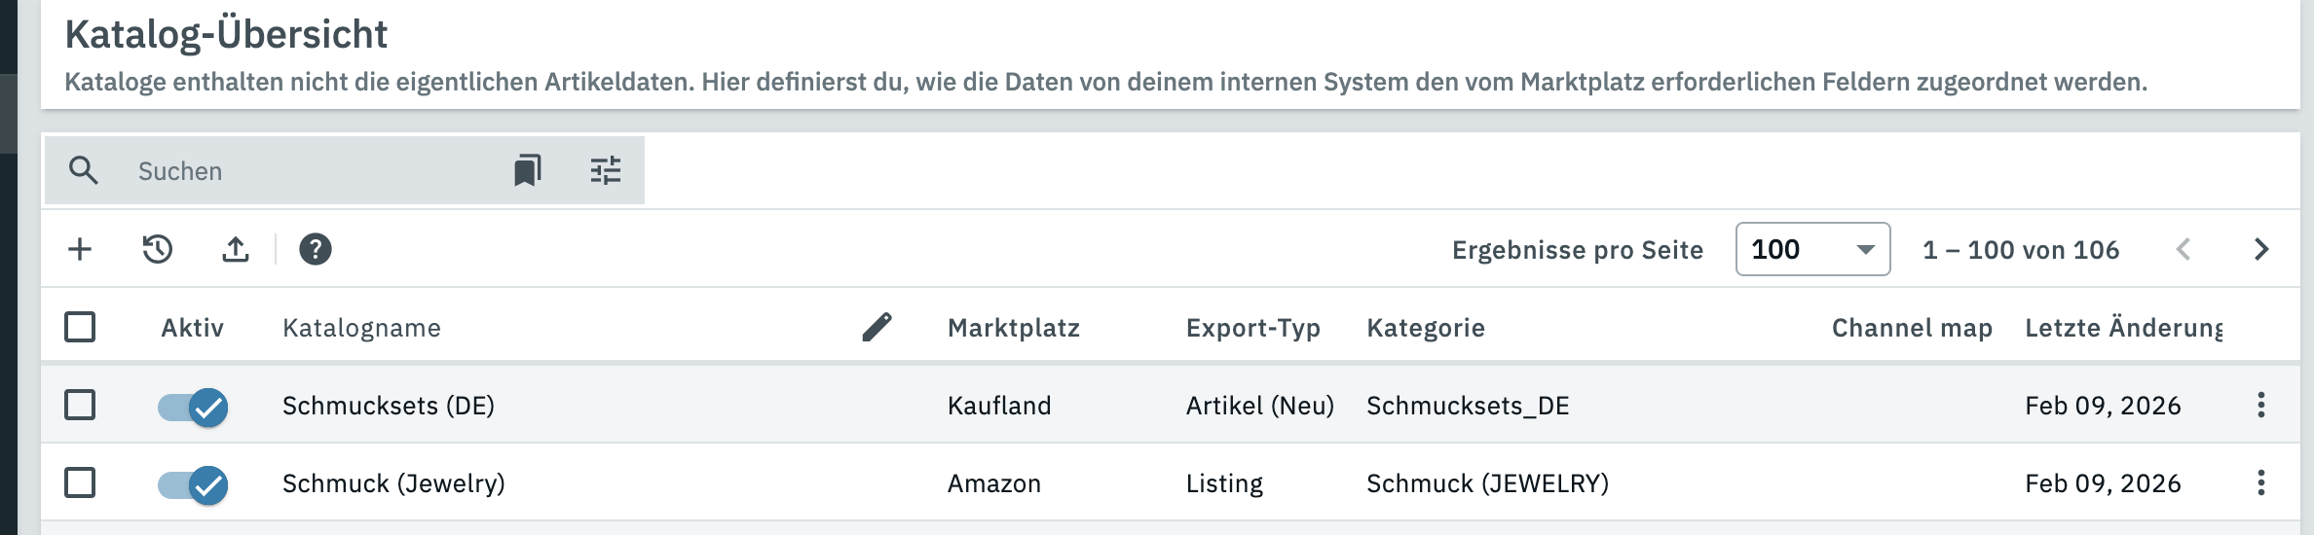2314x535 pixels.
Task: Open the history clock icon
Action: [158, 250]
